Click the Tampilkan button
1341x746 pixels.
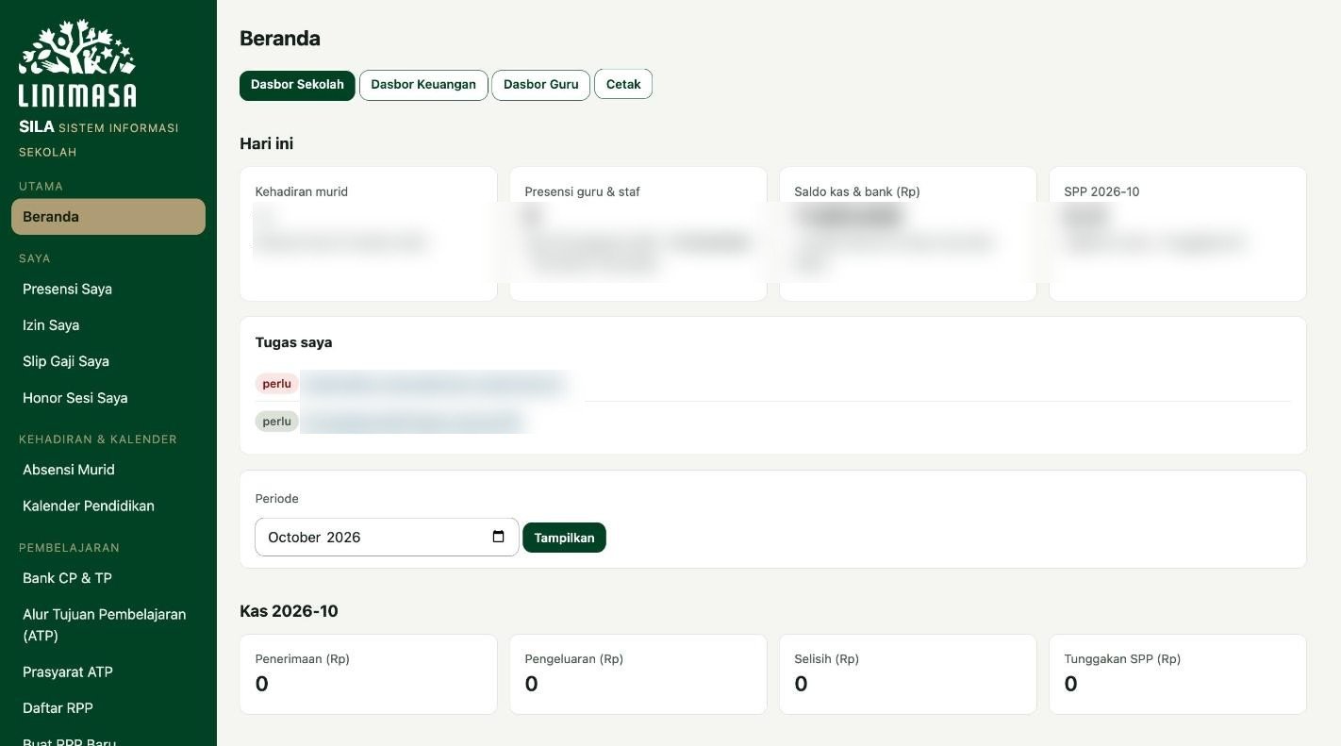564,538
